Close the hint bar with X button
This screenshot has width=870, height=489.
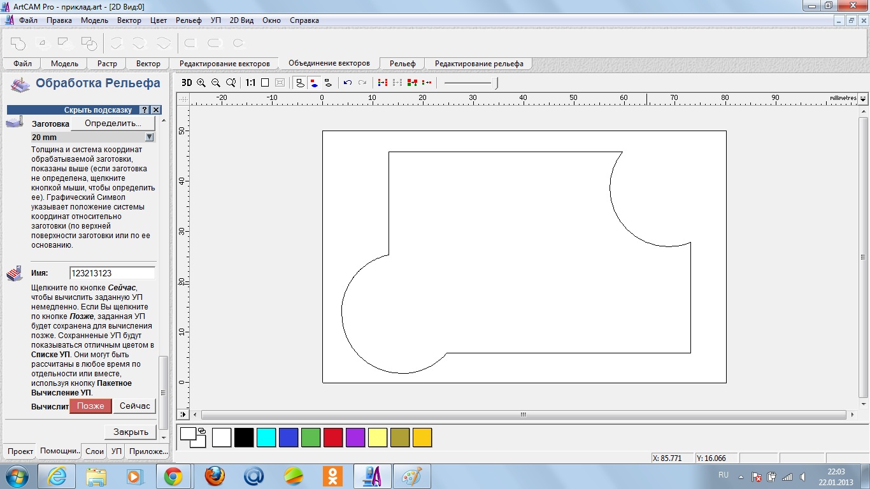click(155, 110)
